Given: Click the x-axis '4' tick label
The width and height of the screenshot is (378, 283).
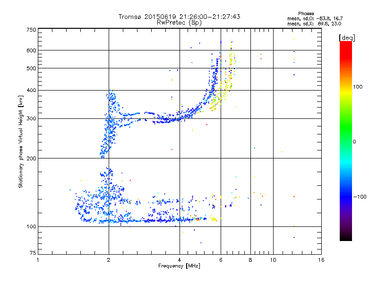Looking at the screenshot, I should click(180, 260).
